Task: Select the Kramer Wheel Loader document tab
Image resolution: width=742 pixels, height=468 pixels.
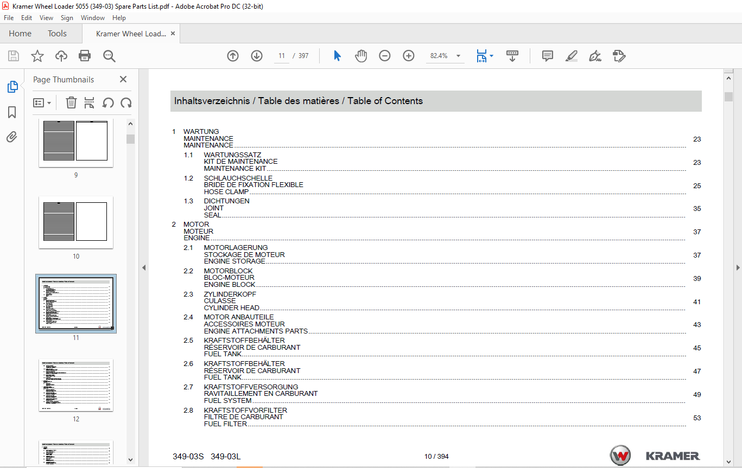Action: tap(131, 34)
